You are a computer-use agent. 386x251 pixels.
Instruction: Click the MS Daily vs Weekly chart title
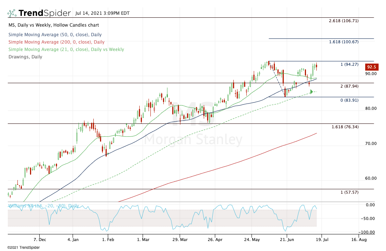click(x=54, y=25)
